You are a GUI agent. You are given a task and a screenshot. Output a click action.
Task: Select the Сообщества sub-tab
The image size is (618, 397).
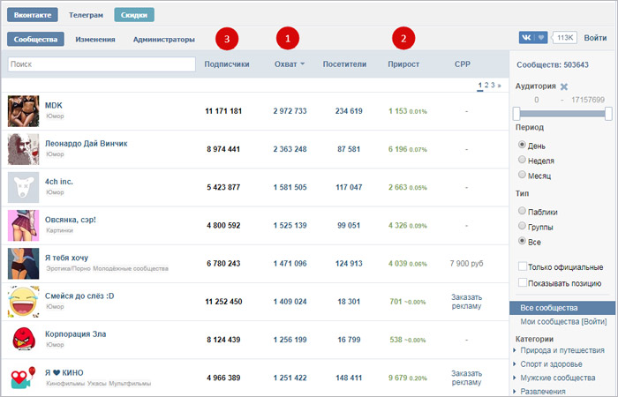[x=35, y=40]
